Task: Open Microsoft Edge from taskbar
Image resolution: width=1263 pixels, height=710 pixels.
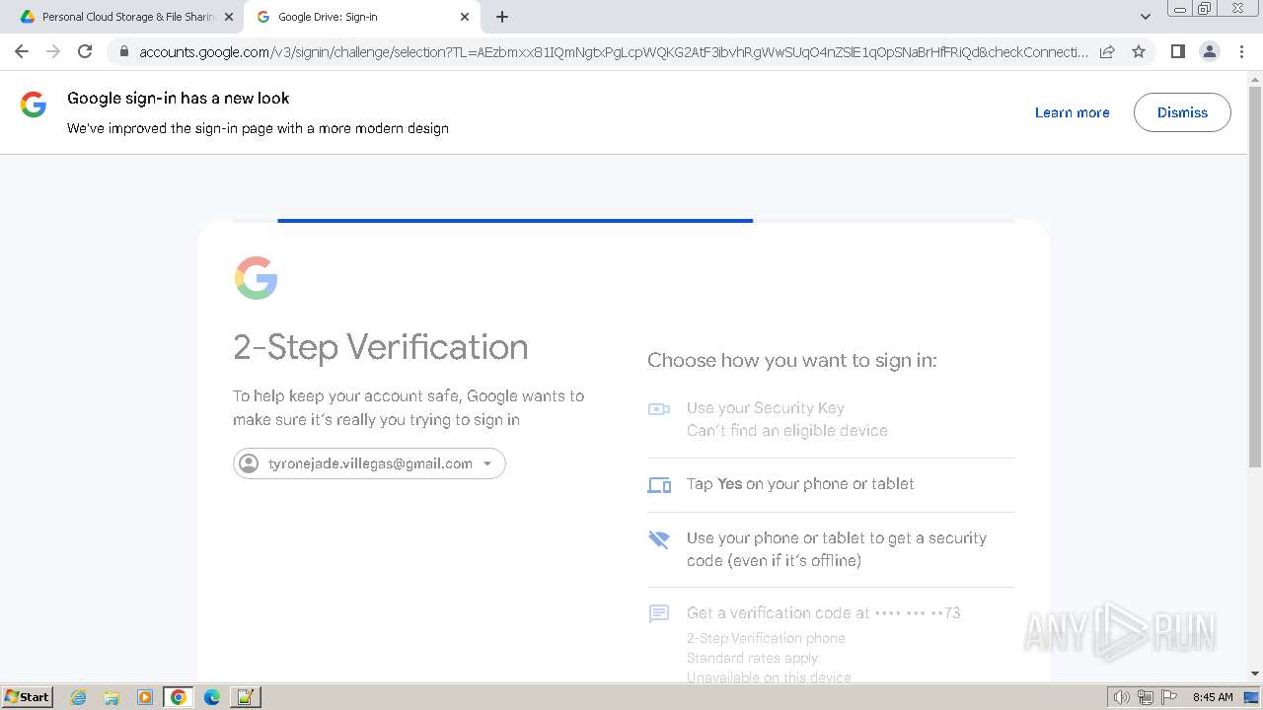Action: [x=212, y=697]
